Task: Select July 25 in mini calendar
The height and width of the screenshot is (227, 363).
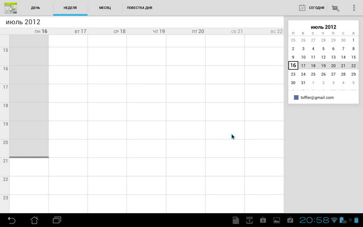Action: pos(313,74)
